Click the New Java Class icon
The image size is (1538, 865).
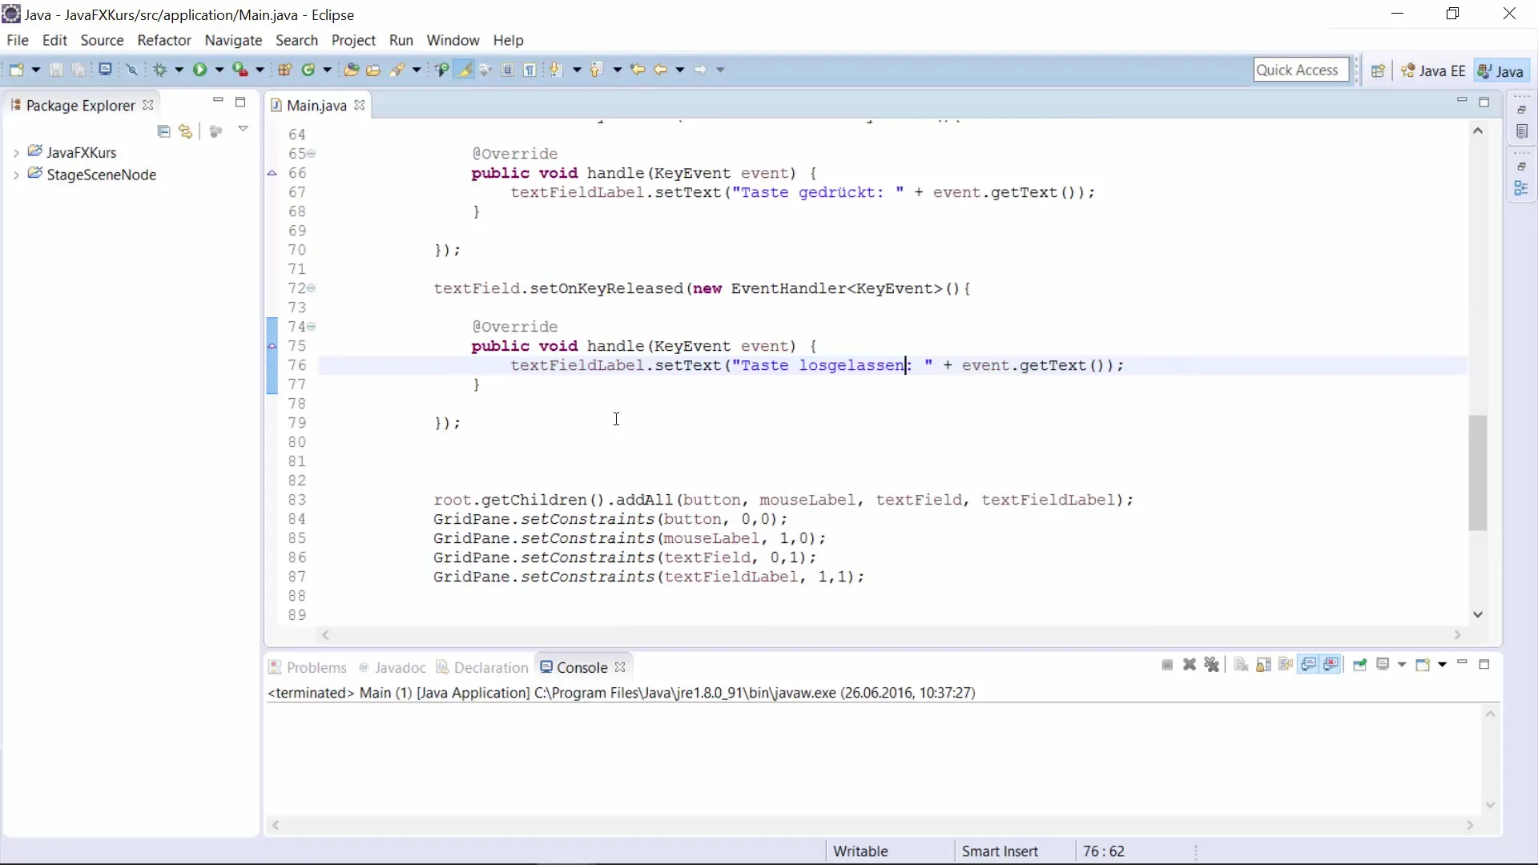(308, 70)
